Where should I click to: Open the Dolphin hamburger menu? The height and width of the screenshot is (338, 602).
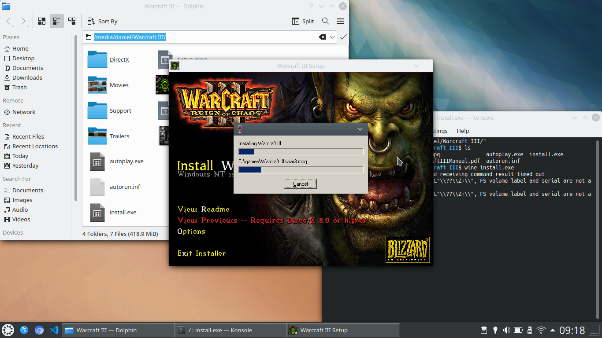coord(340,21)
